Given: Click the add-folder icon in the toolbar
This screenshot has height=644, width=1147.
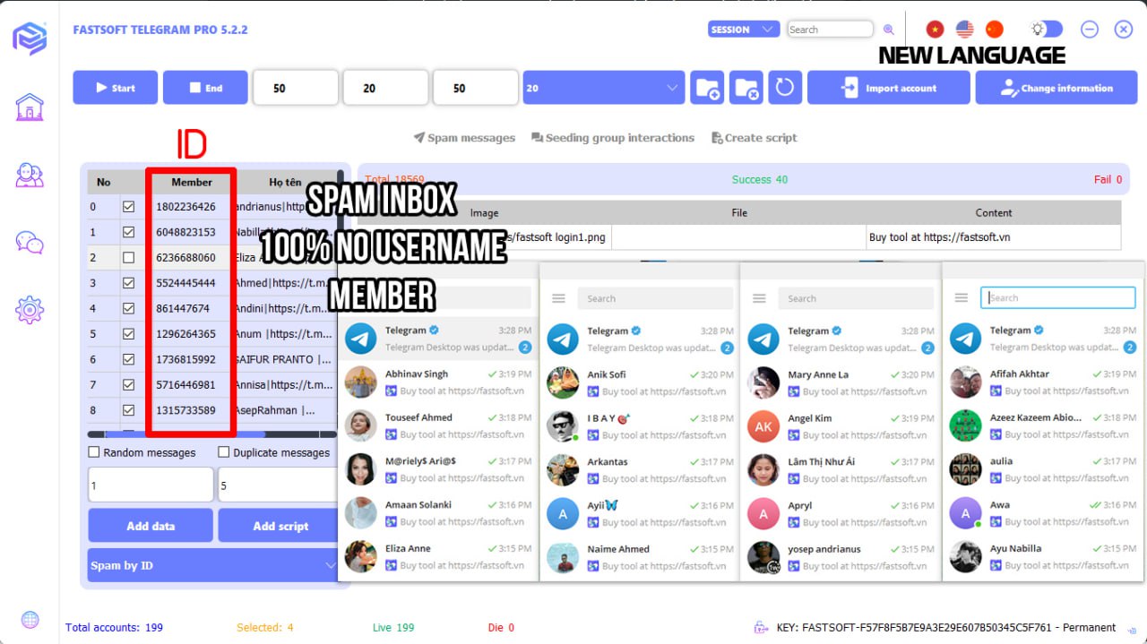Looking at the screenshot, I should point(707,87).
